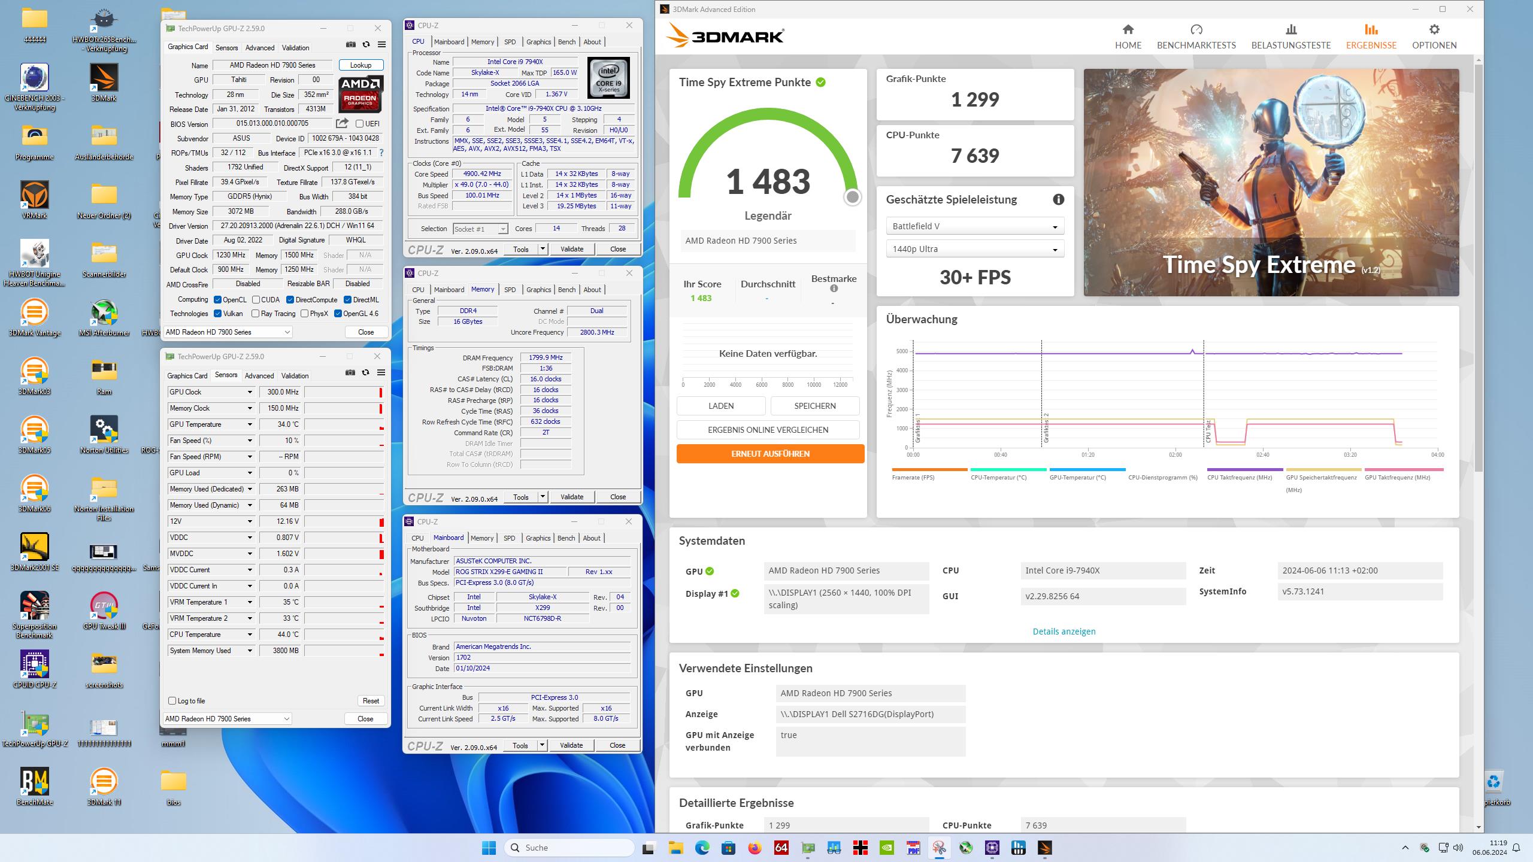
Task: Click ERNEUT AUSFÜHREN button
Action: click(x=770, y=454)
